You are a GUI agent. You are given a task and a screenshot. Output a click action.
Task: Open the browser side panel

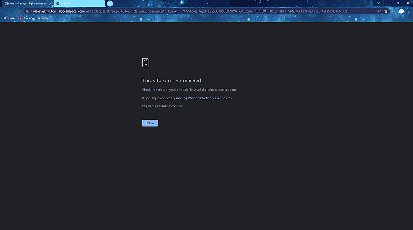point(394,11)
